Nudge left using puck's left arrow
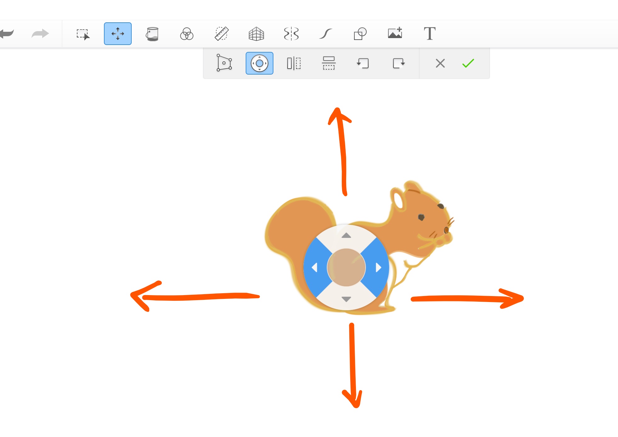618x437 pixels. (x=314, y=267)
